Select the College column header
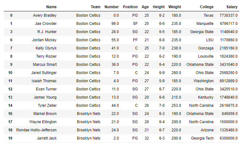This screenshot has width=241, height=143. coord(207,7)
